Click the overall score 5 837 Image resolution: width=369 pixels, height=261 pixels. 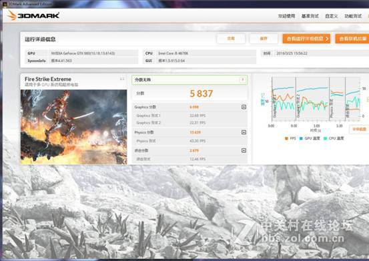tap(202, 93)
